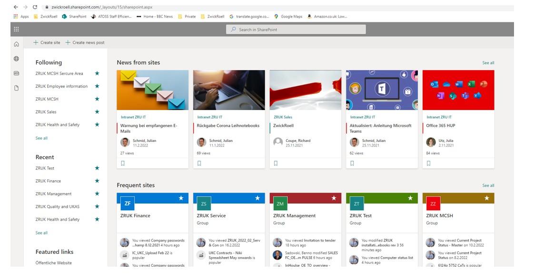See all Frequent sites

488,186
